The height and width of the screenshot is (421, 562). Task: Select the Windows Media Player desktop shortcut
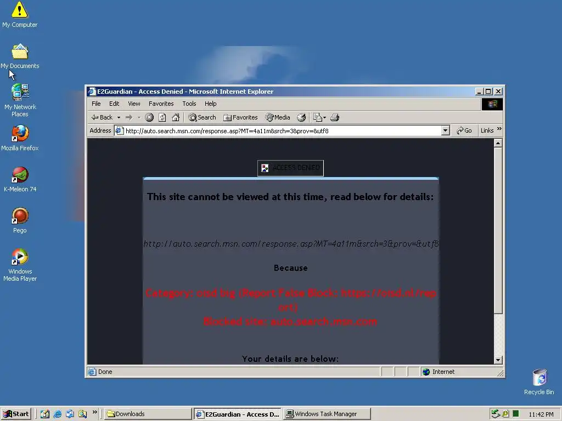coord(20,265)
